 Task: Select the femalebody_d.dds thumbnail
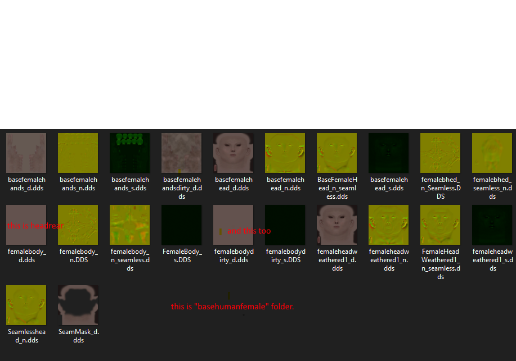[x=26, y=225]
